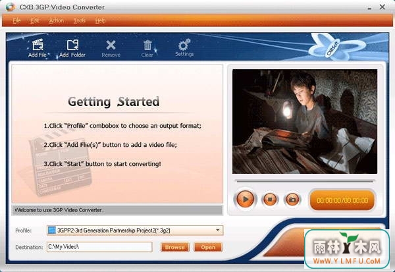Click the Play button under the preview
Viewport: 395px width, 272px height.
(x=245, y=200)
